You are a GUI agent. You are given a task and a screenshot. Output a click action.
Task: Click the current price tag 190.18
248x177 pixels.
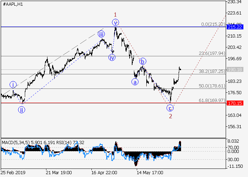235,69
